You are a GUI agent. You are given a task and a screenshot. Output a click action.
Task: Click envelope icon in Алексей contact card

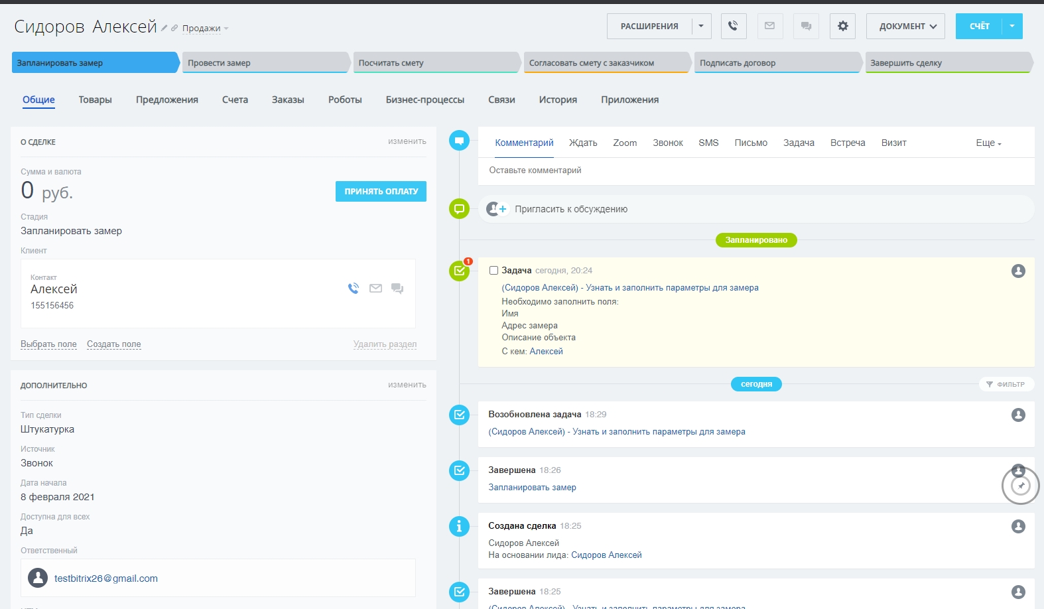(x=375, y=289)
